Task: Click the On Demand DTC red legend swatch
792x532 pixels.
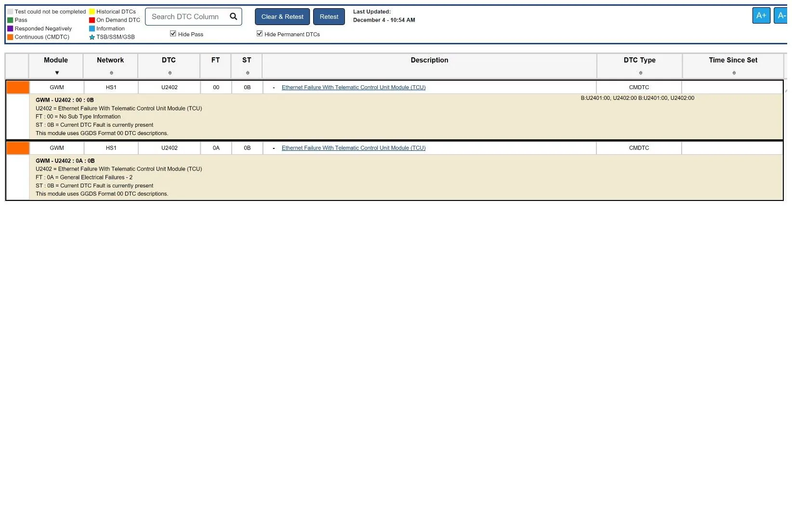Action: point(92,20)
